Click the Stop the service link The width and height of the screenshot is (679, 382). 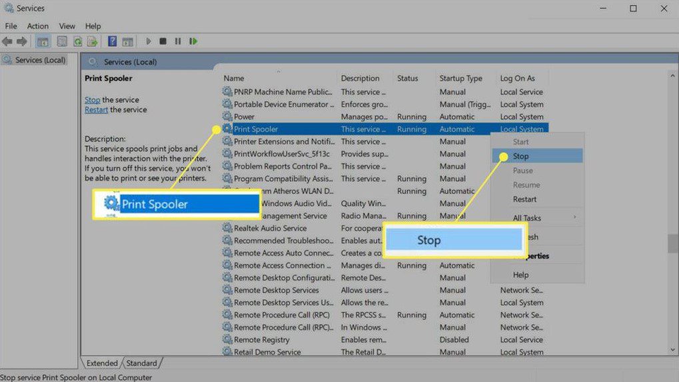[x=92, y=100]
